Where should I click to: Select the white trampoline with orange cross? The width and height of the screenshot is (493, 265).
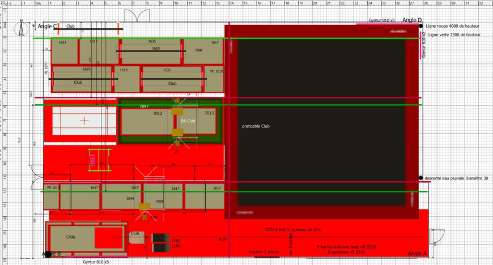[x=84, y=121]
